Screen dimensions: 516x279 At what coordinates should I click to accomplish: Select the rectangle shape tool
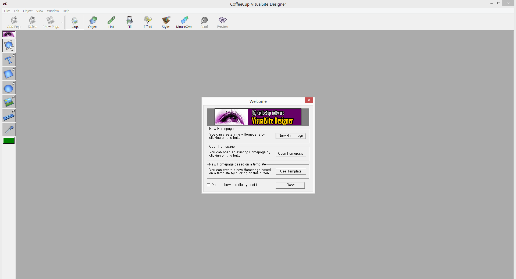[x=9, y=73]
